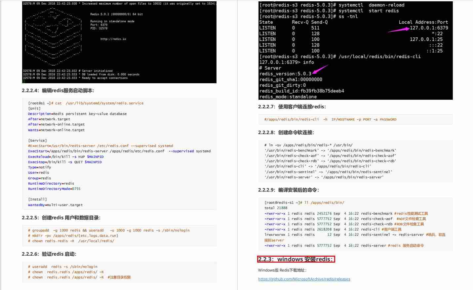Click the "ExecStop=/bin/kill -s QUIT $MAINPID" line

[x=65, y=162]
